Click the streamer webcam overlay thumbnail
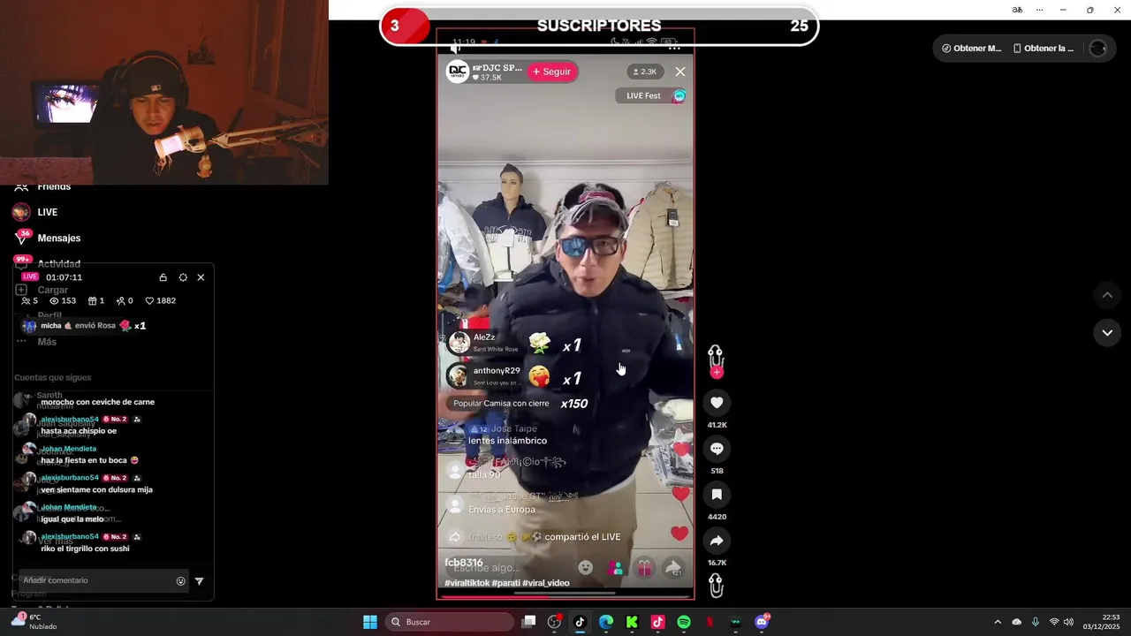 164,92
